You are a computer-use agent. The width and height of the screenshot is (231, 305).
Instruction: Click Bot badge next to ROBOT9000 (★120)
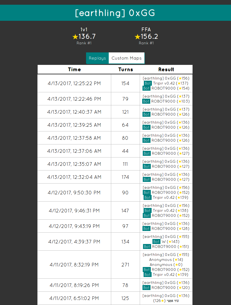146,288
